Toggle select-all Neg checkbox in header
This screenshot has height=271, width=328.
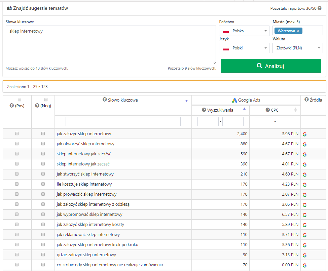click(46, 100)
